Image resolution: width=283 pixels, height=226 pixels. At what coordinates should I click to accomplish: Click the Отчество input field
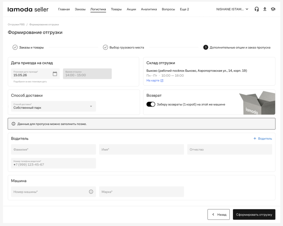pyautogui.click(x=230, y=149)
